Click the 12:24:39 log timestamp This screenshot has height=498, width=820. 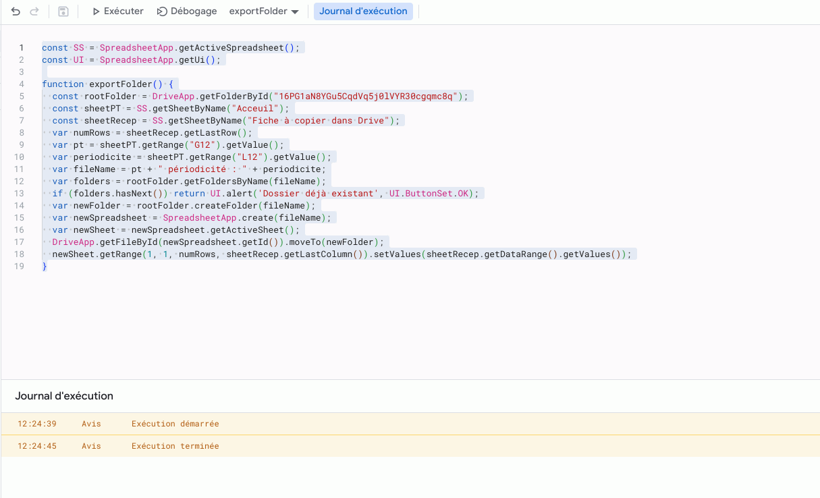click(x=37, y=424)
